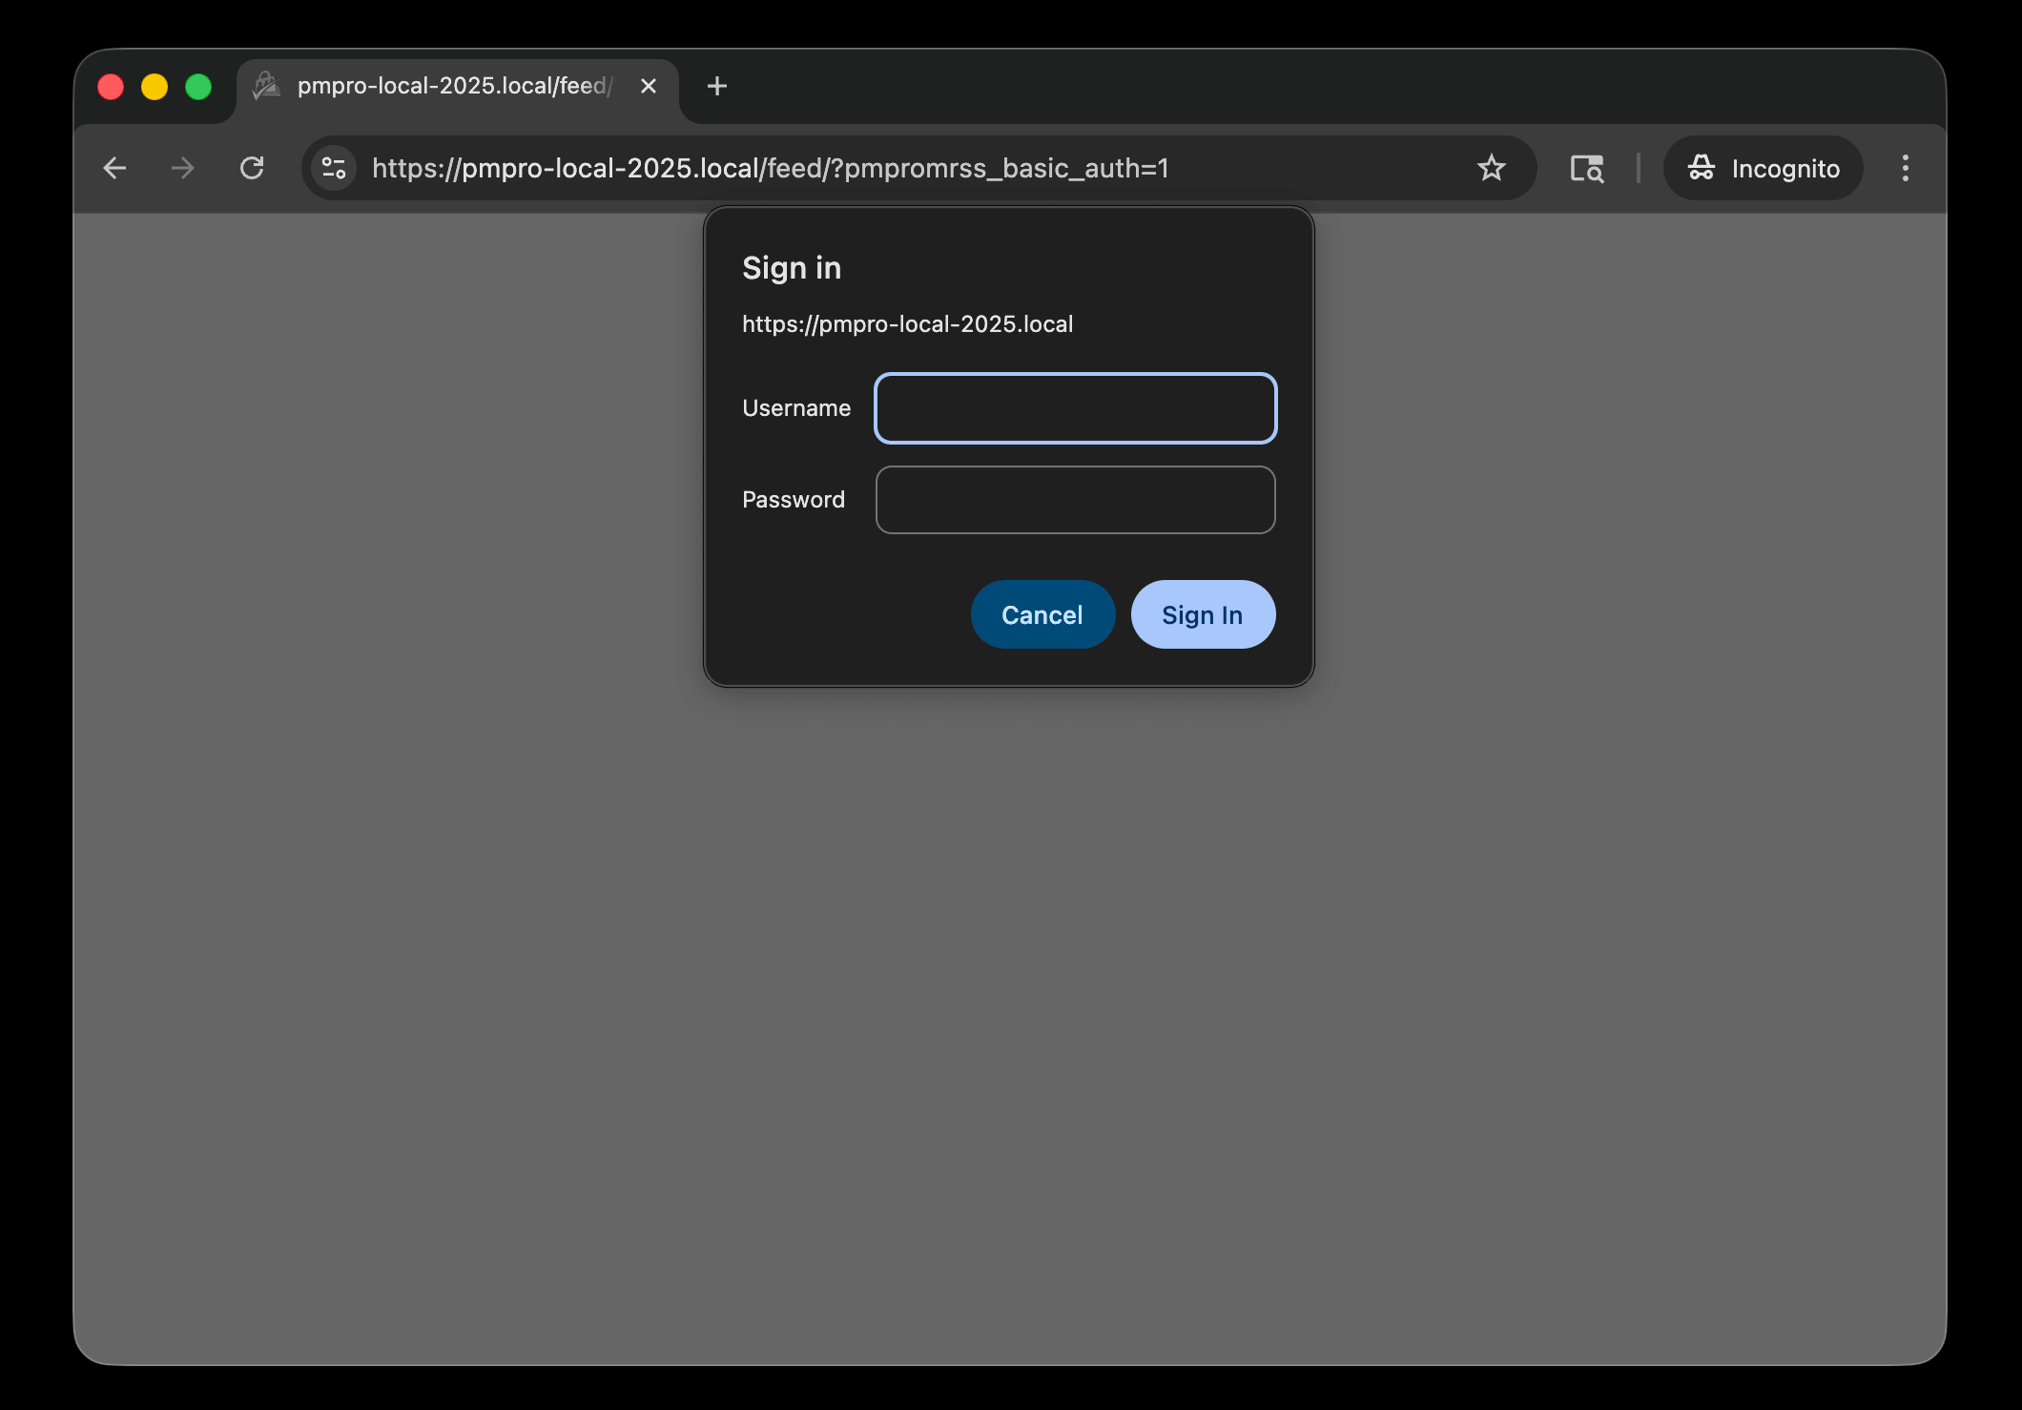The height and width of the screenshot is (1410, 2022).
Task: Click the Cancel button
Action: pyautogui.click(x=1042, y=614)
